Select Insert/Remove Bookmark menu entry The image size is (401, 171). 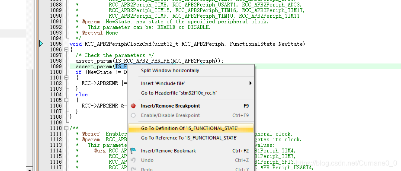(x=191, y=151)
